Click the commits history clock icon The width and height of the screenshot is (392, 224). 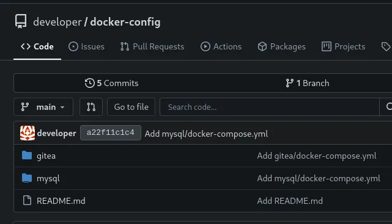click(89, 83)
